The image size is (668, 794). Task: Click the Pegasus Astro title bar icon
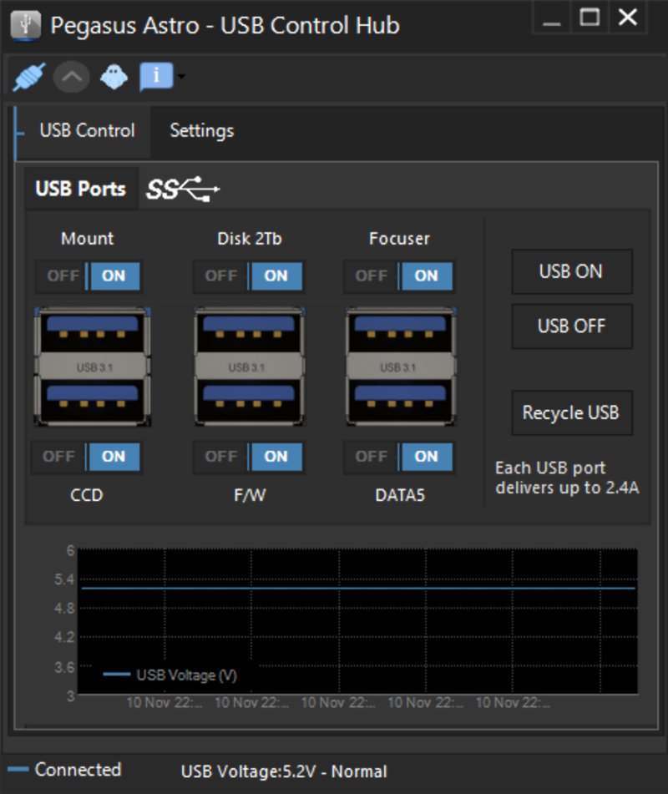(x=24, y=24)
